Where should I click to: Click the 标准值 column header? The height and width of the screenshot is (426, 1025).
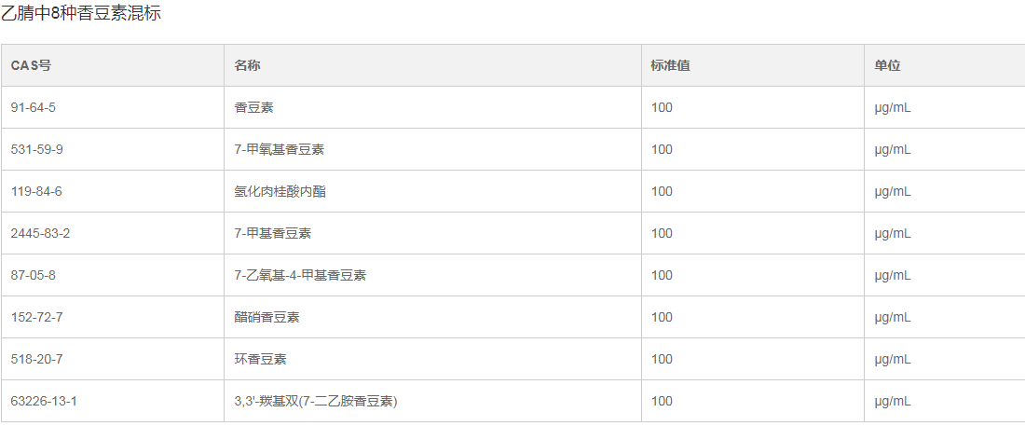click(x=670, y=65)
